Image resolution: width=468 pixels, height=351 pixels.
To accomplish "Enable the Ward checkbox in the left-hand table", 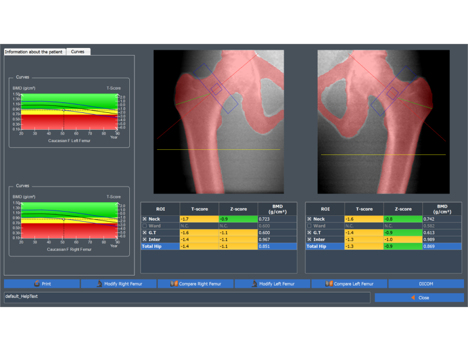I will [145, 226].
